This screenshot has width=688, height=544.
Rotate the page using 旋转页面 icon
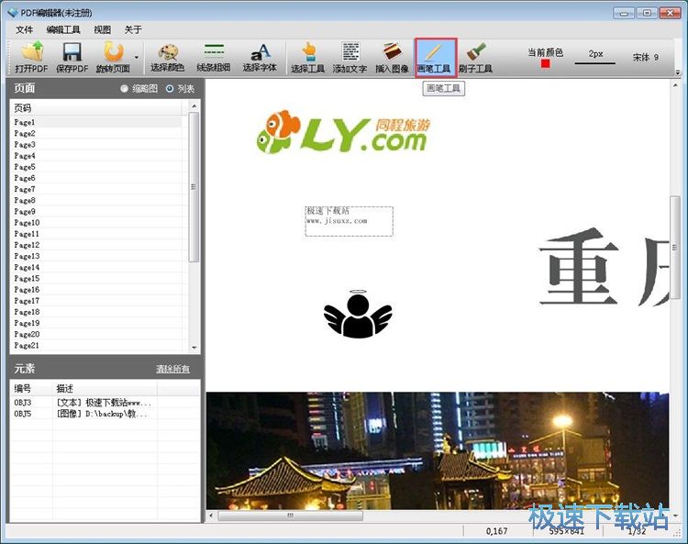[113, 57]
